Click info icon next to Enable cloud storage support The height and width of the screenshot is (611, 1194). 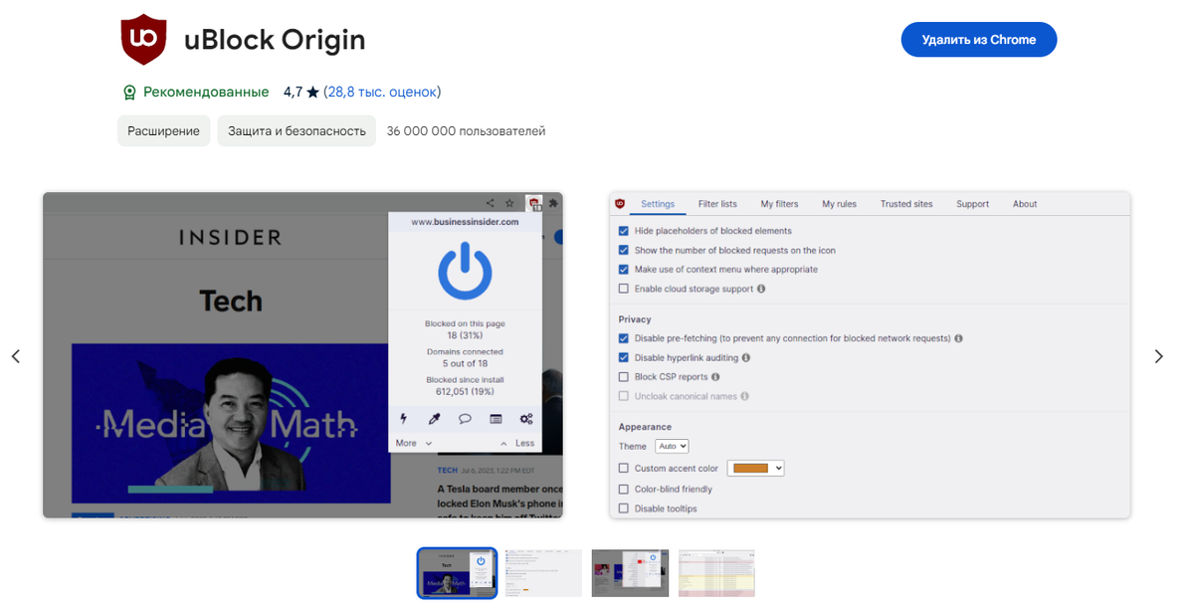(761, 289)
